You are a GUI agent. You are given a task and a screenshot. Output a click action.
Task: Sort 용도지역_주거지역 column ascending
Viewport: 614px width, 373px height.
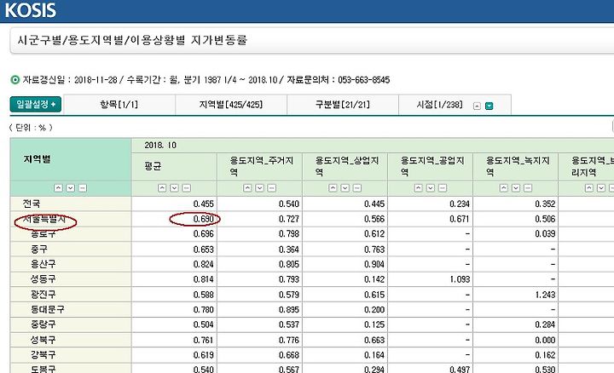tap(247, 188)
